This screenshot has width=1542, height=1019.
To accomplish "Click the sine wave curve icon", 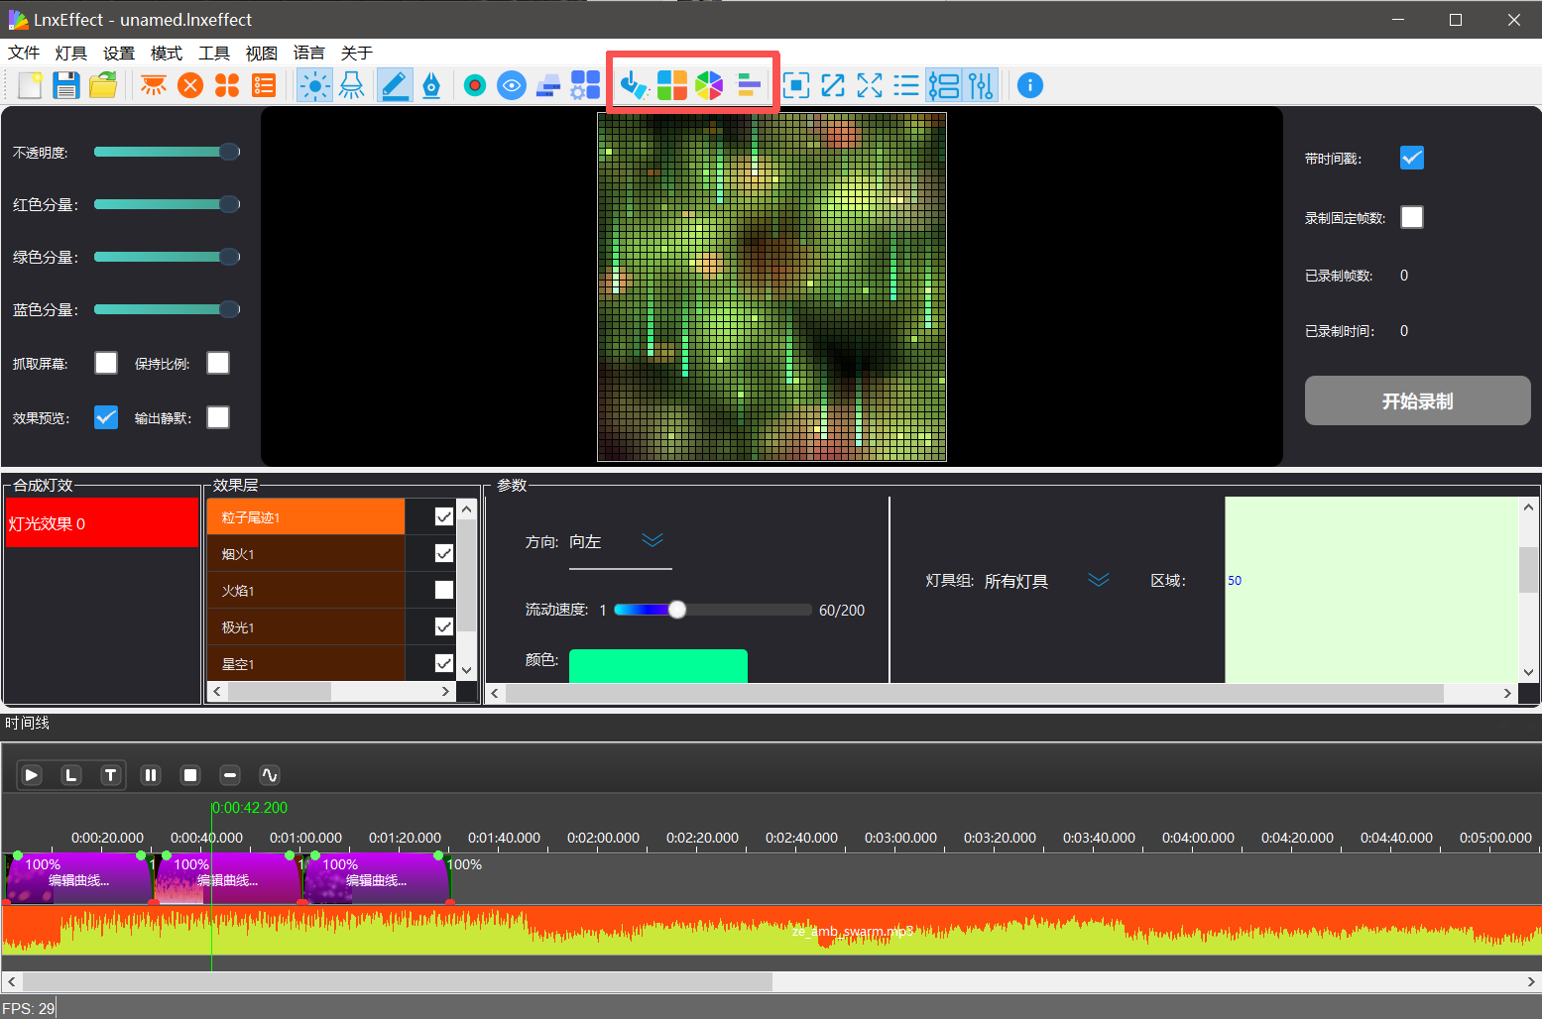I will coord(270,775).
